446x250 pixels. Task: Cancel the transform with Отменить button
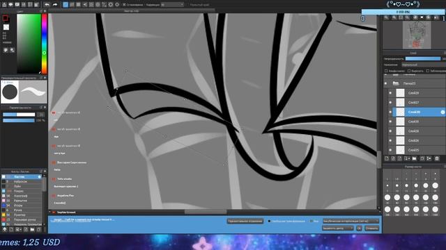tap(371, 228)
